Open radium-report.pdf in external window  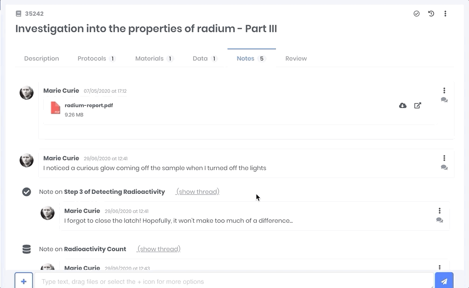tap(418, 106)
